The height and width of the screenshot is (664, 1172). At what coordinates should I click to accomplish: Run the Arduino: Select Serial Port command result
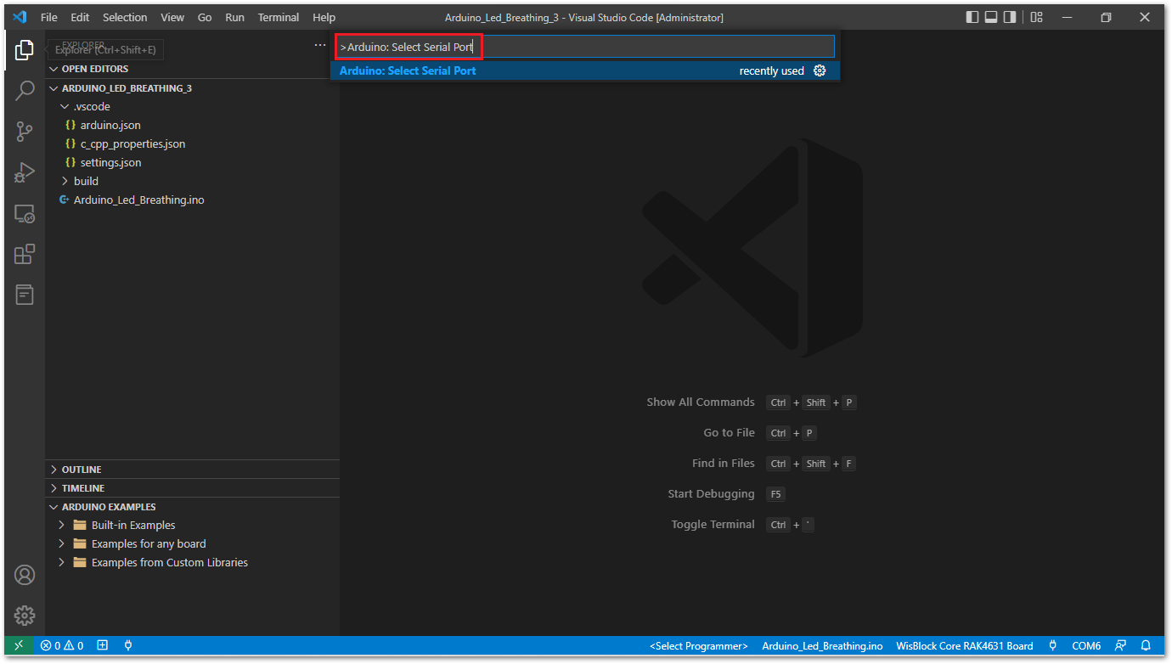pyautogui.click(x=585, y=70)
